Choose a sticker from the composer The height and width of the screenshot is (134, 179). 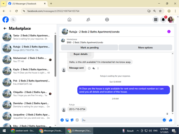click(72, 120)
